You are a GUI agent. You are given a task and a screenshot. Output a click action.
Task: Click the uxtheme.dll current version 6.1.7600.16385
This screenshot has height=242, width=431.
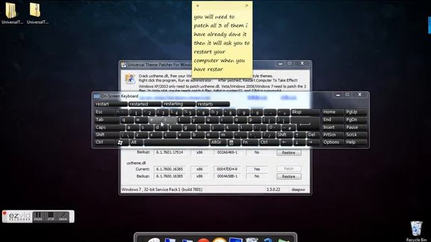[x=169, y=169]
